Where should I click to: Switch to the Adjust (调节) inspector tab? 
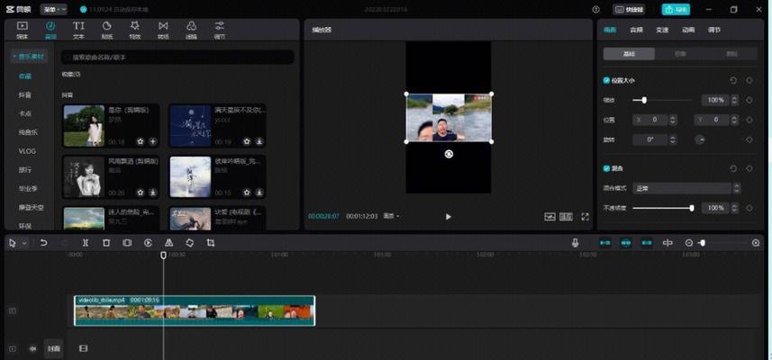[714, 30]
